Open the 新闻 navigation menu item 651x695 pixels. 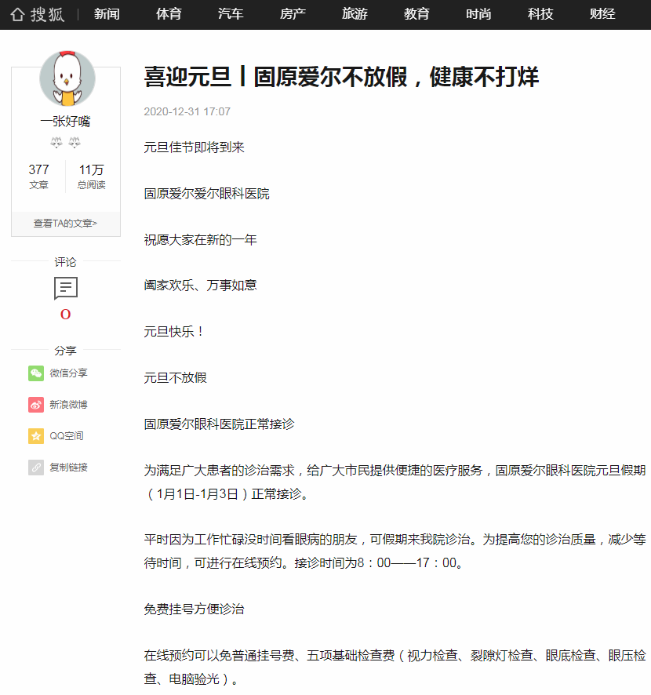(x=107, y=14)
